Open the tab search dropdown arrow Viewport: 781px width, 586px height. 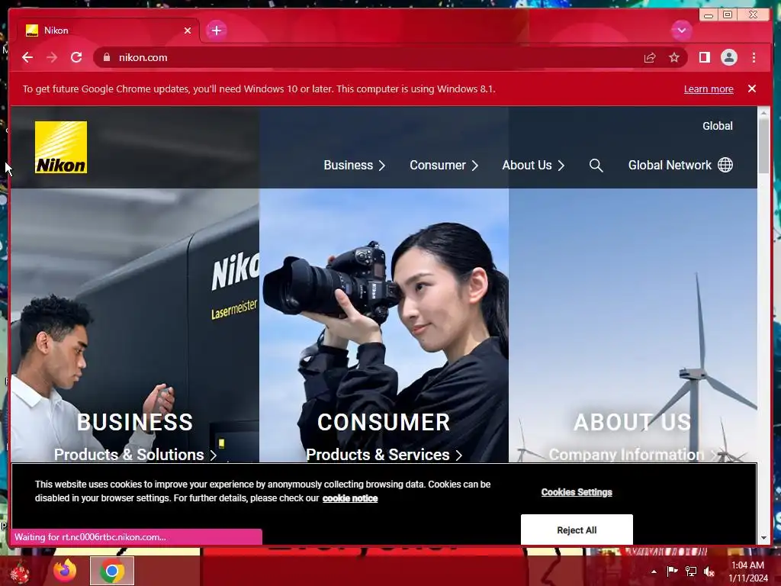(x=681, y=31)
